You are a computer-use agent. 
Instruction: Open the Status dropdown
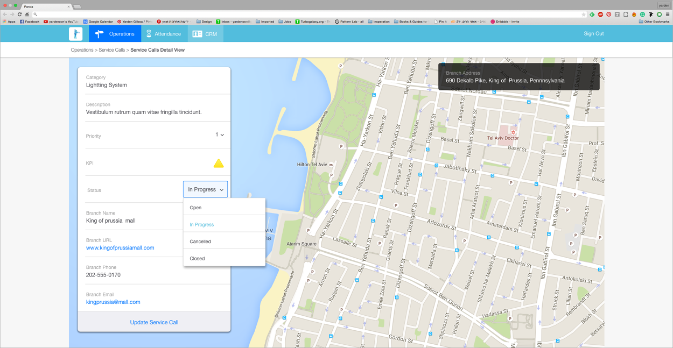(x=205, y=189)
